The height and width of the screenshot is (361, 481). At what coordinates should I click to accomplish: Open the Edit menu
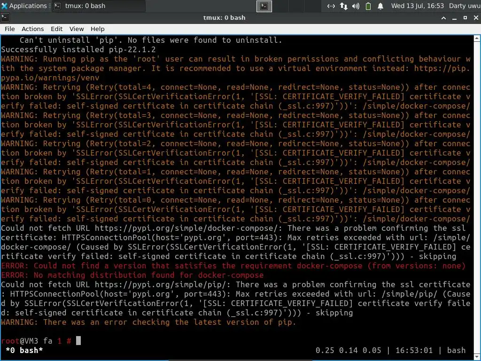(x=56, y=29)
